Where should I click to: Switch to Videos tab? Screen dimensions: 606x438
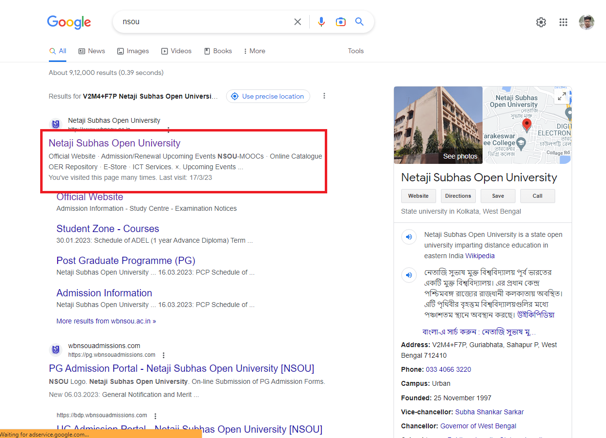click(176, 51)
